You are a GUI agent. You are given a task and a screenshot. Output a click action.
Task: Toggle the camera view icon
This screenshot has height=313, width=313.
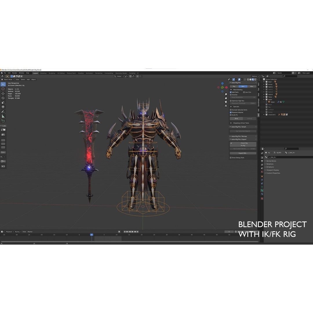(226, 102)
